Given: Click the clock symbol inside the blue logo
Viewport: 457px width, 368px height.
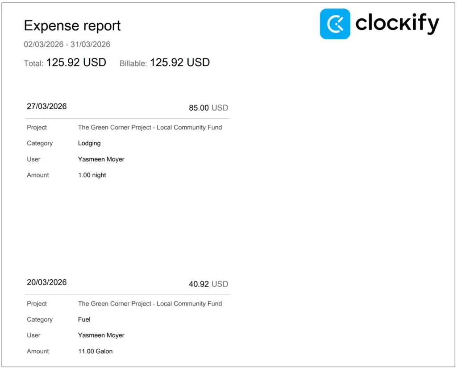Looking at the screenshot, I should click(x=335, y=24).
